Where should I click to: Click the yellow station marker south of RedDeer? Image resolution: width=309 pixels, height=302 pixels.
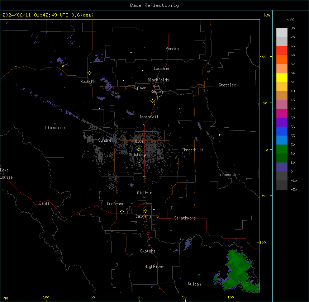click(x=153, y=101)
